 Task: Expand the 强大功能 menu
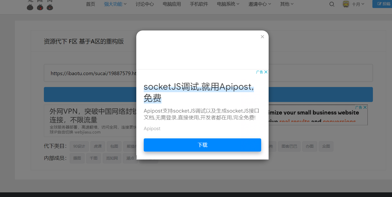(115, 4)
